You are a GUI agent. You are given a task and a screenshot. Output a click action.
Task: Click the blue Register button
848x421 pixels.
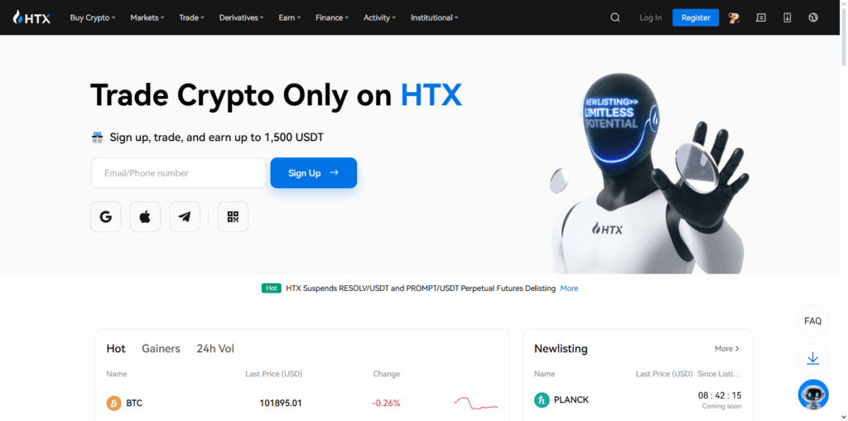pos(696,17)
